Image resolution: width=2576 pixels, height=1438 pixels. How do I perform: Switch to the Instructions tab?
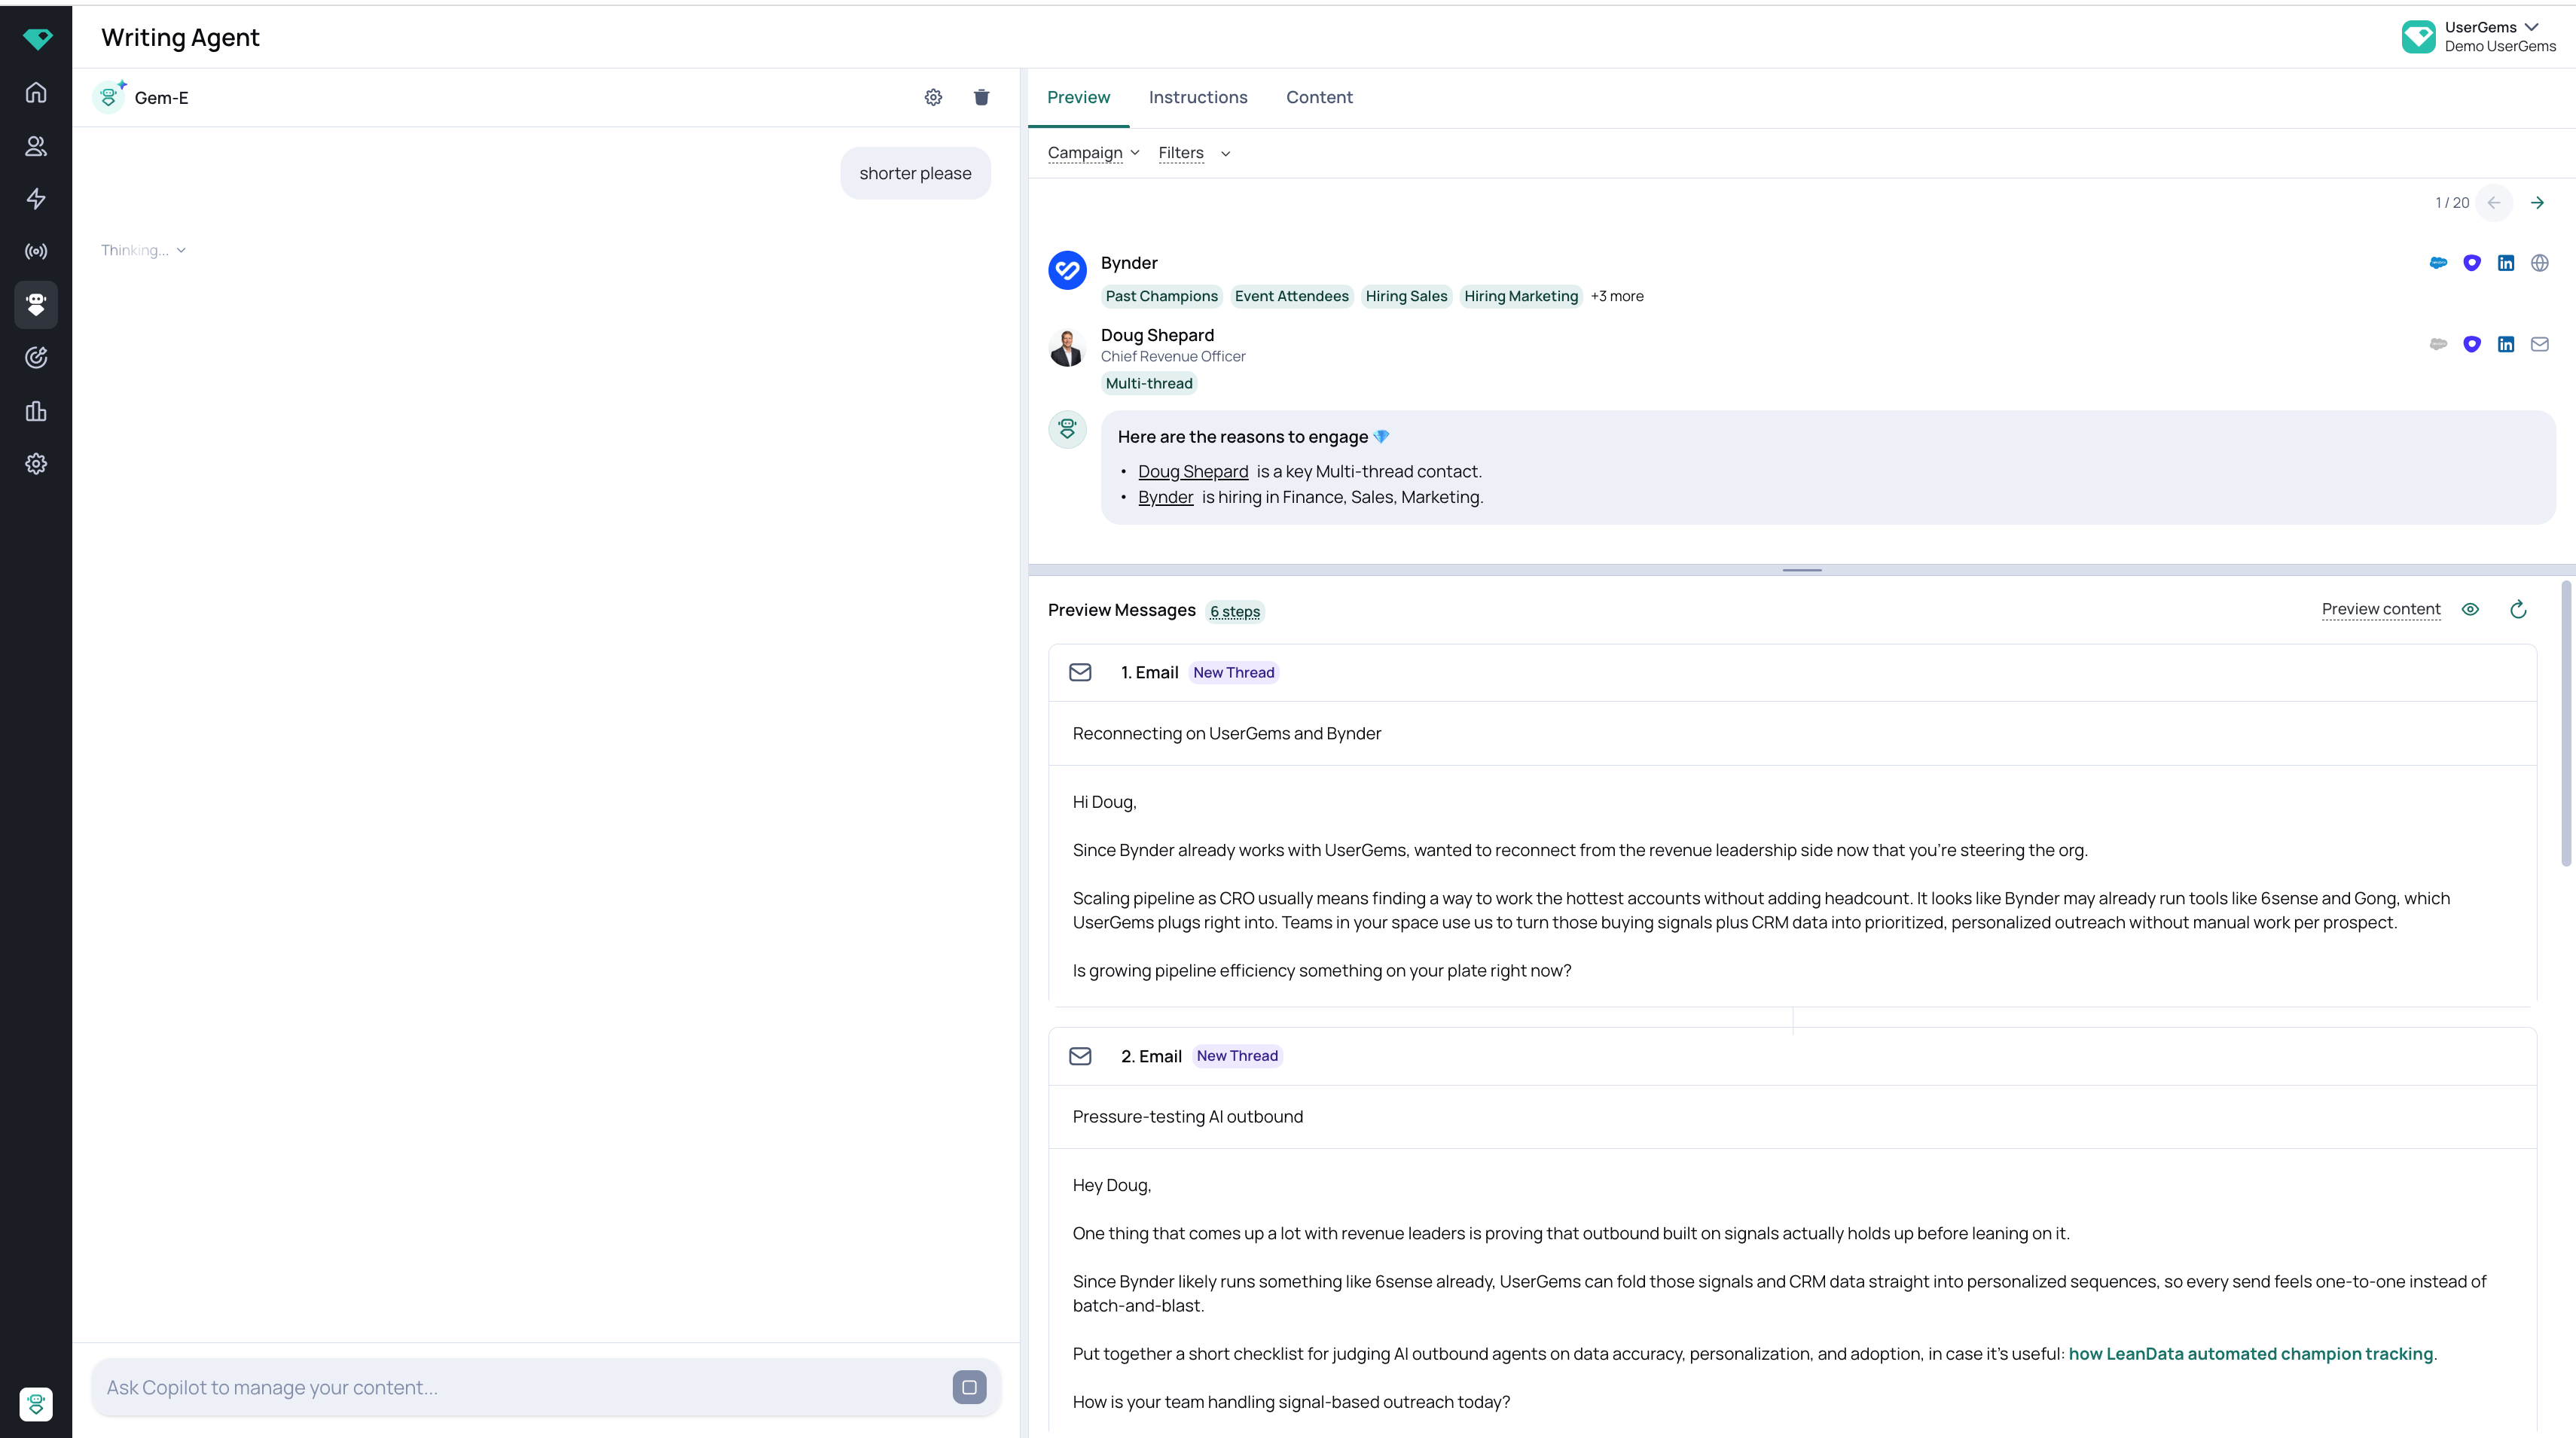pyautogui.click(x=1198, y=97)
